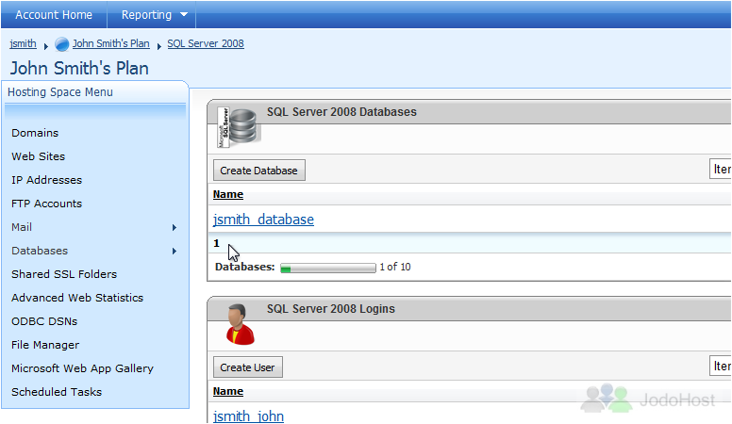Open Shared SSL Folders
Image resolution: width=732 pixels, height=424 pixels.
coord(64,274)
